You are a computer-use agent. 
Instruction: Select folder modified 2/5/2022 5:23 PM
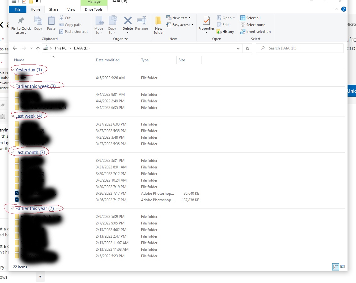coord(107,256)
